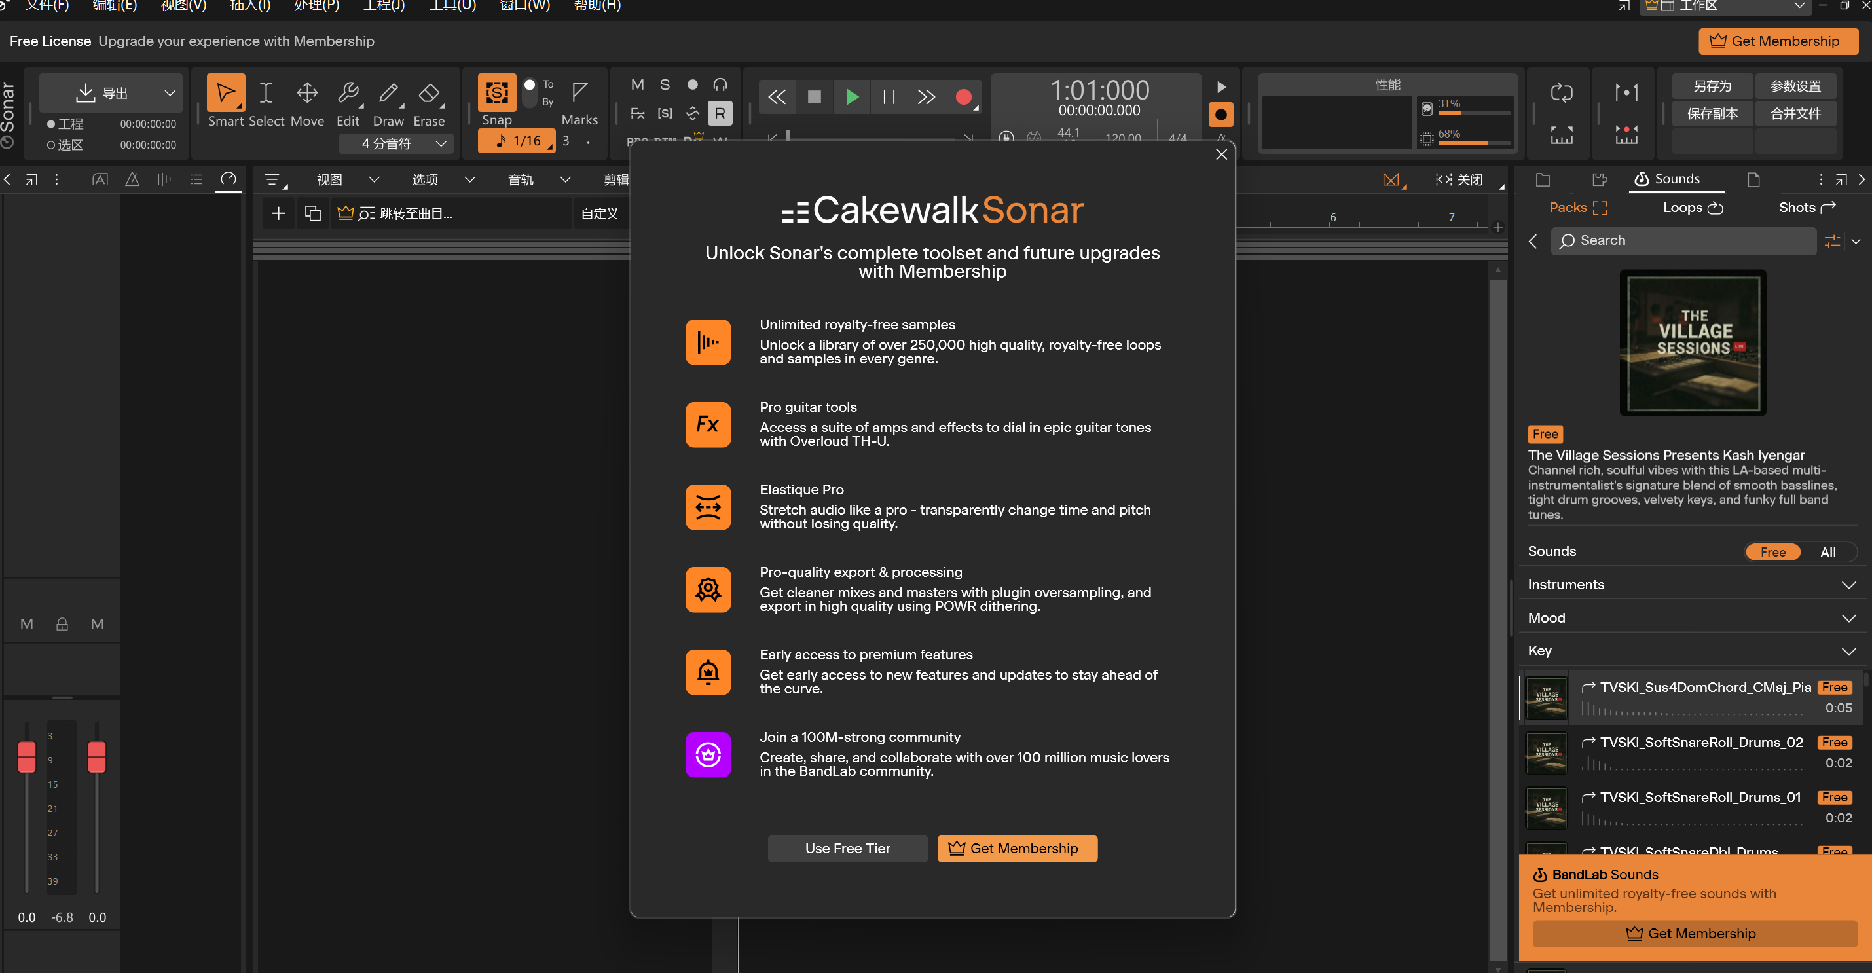The image size is (1872, 973).
Task: Click the Search sounds field
Action: [1684, 240]
